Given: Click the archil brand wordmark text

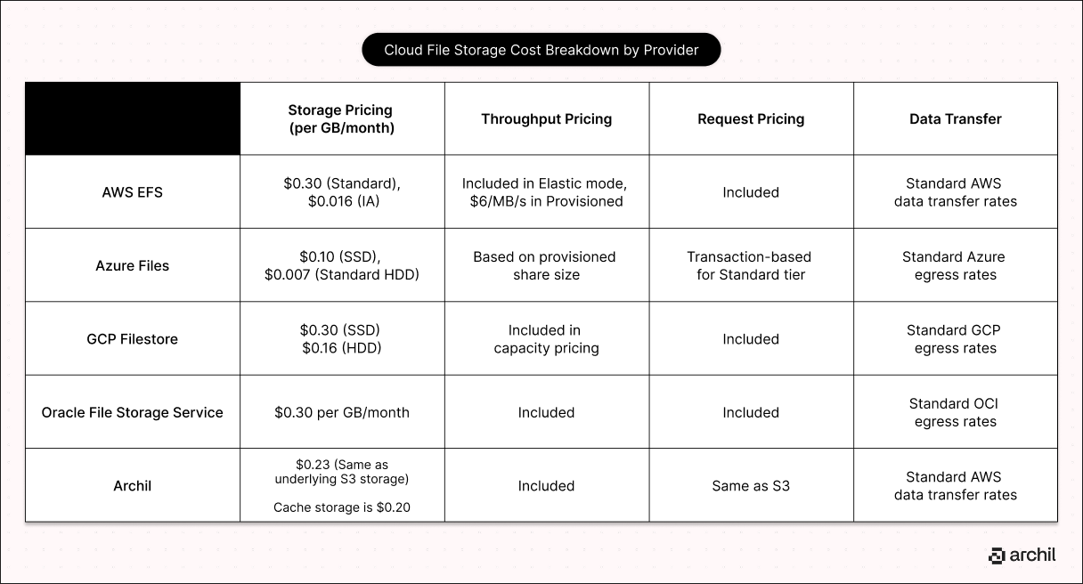Looking at the screenshot, I should pyautogui.click(x=1033, y=555).
